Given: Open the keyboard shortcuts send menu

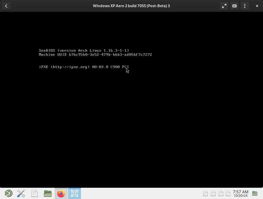Looking at the screenshot, I should tap(234, 6).
